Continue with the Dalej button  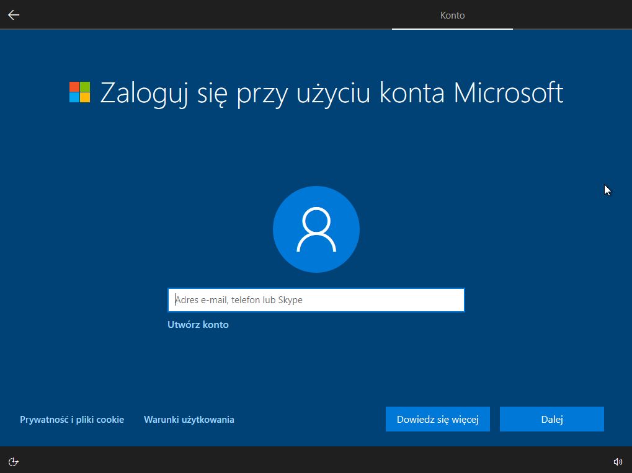click(552, 419)
